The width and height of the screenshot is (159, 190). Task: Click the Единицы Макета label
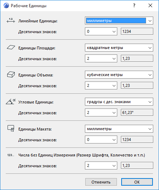35,129
